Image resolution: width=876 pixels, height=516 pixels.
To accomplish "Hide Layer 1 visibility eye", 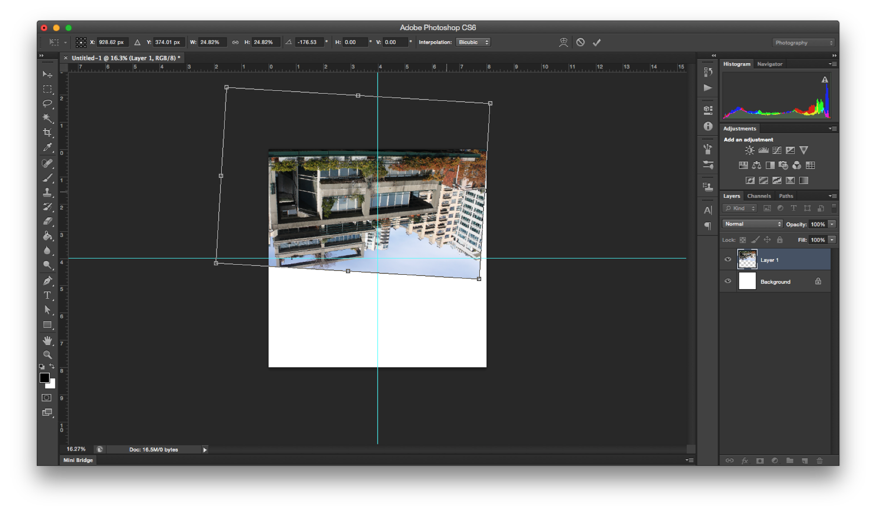I will click(x=728, y=259).
